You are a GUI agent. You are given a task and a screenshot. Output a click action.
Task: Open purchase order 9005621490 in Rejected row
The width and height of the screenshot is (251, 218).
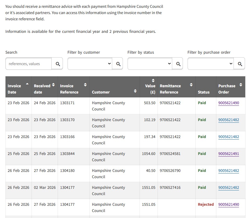pyautogui.click(x=229, y=204)
